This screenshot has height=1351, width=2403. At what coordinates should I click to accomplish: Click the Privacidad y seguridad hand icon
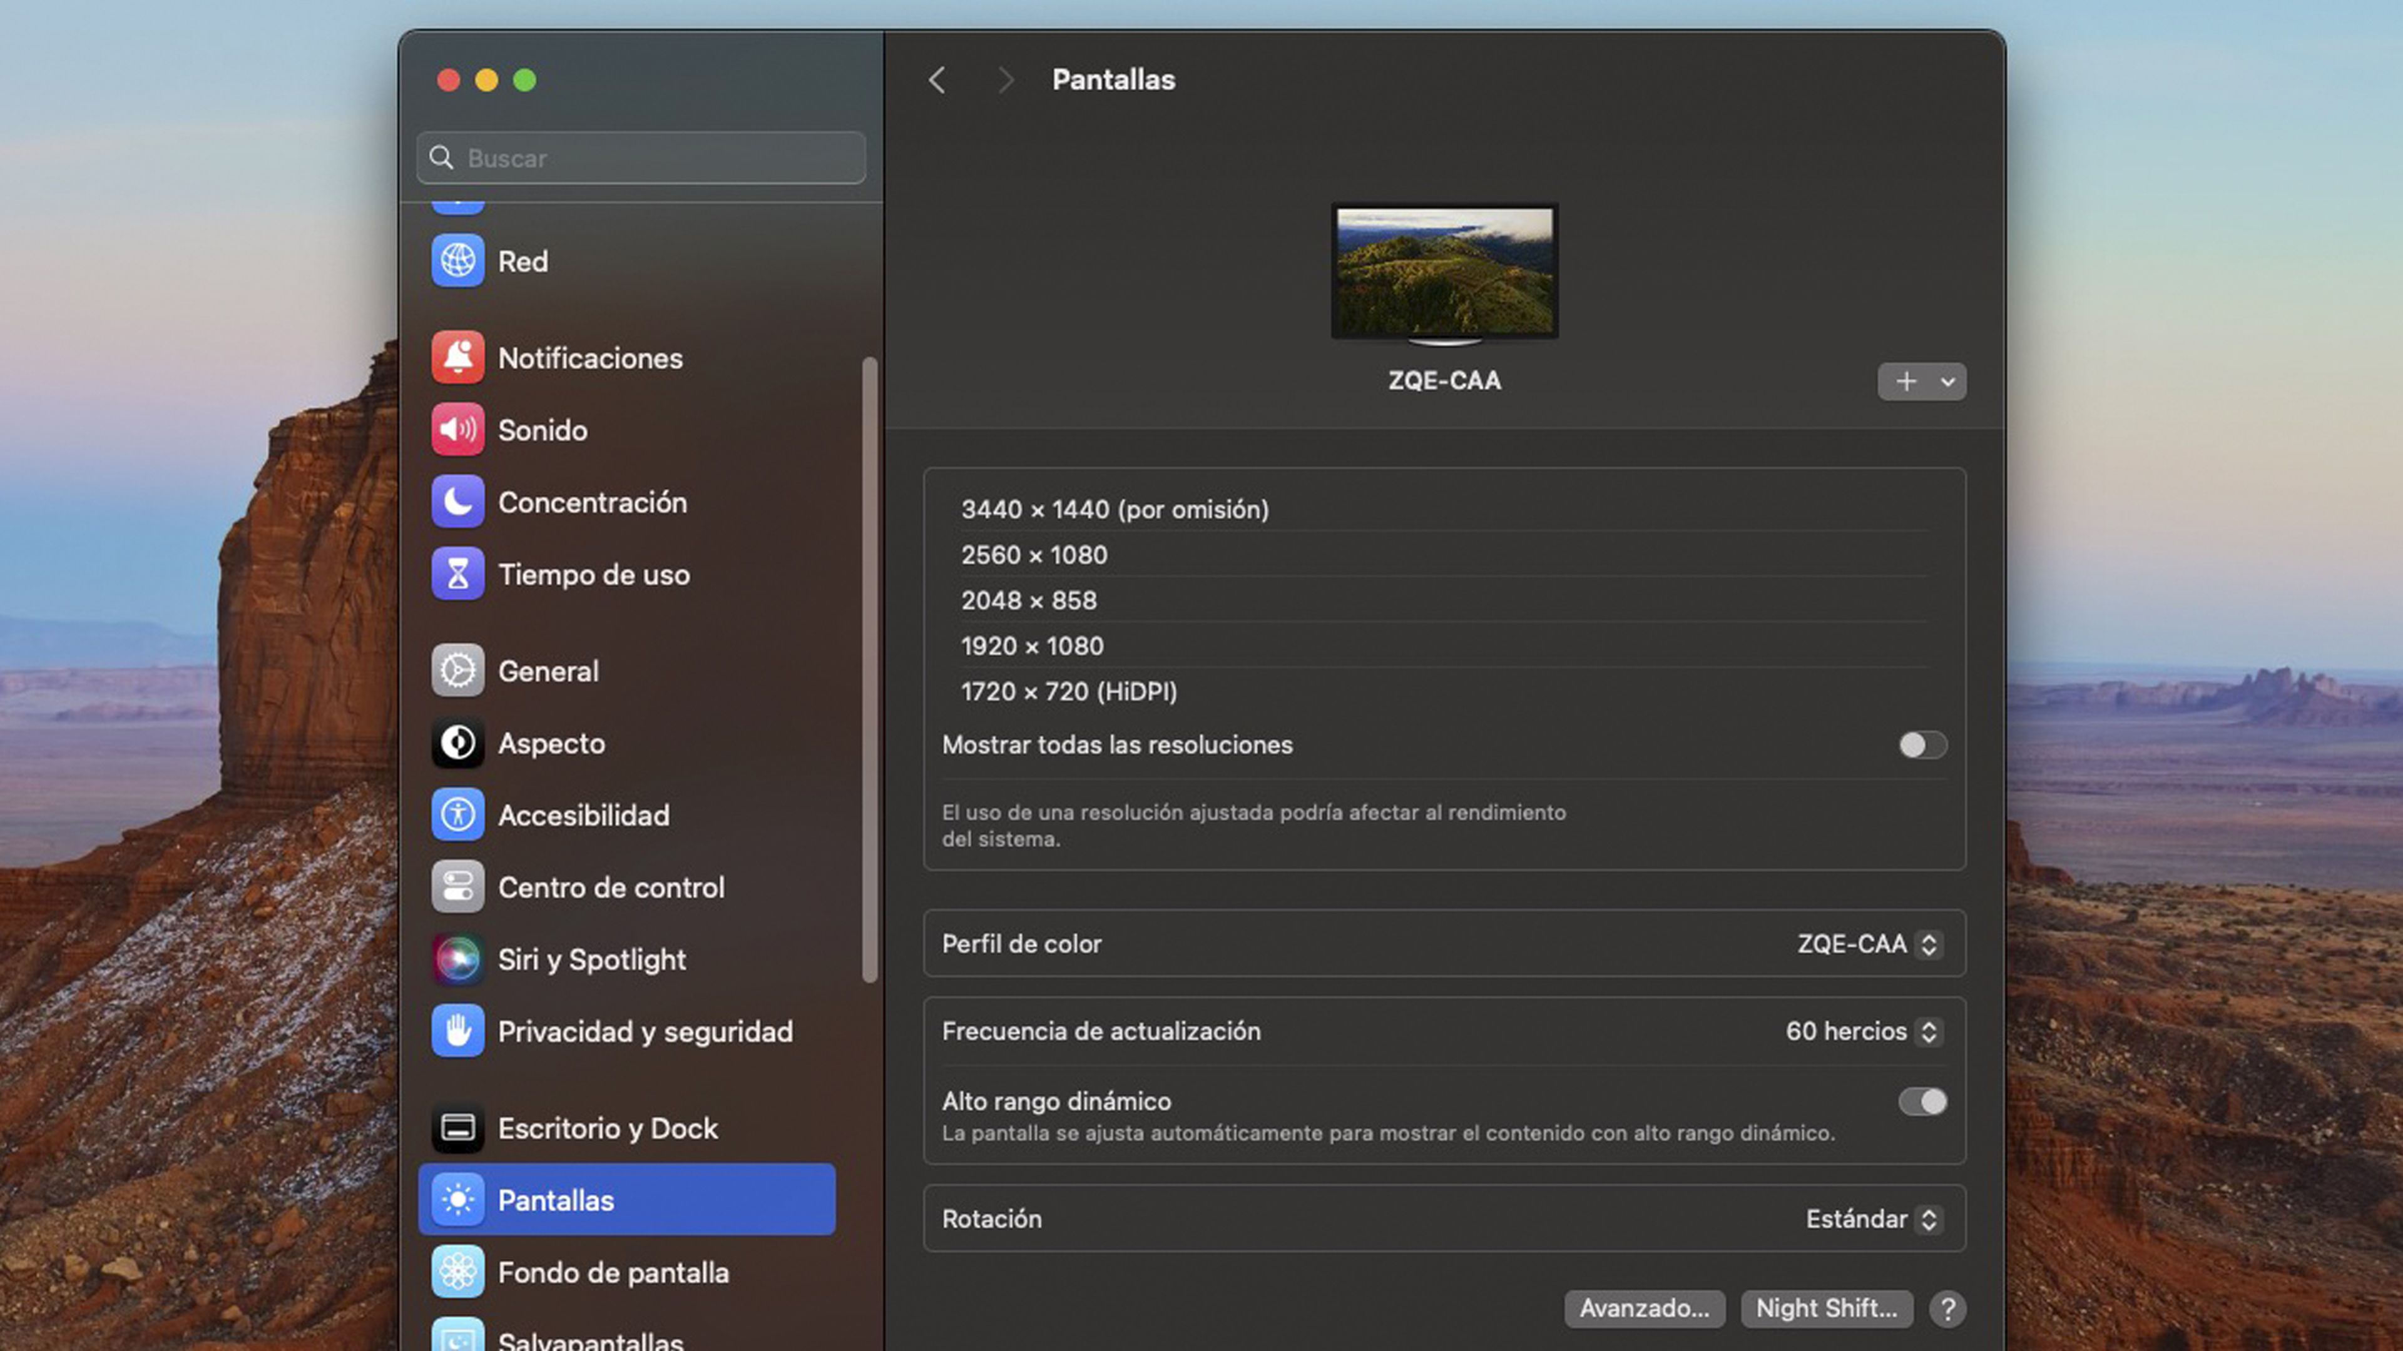coord(457,1031)
